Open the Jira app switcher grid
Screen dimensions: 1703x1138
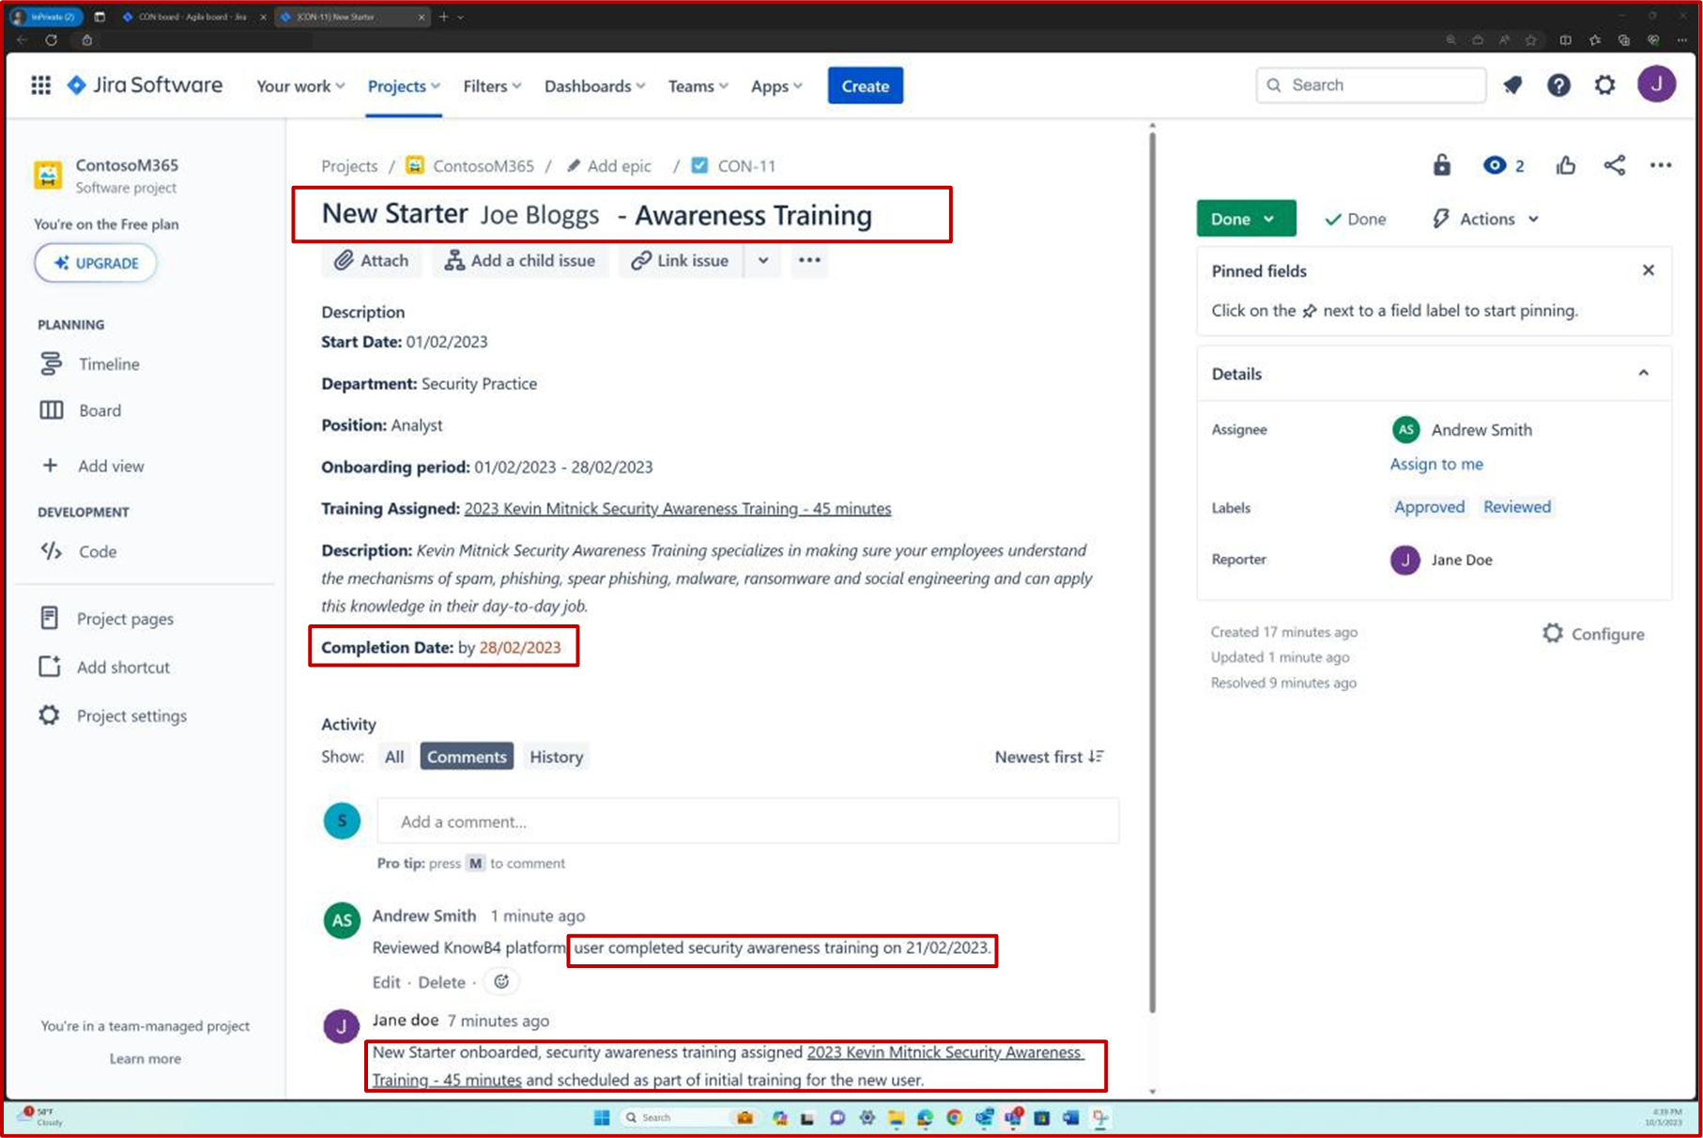(x=39, y=85)
